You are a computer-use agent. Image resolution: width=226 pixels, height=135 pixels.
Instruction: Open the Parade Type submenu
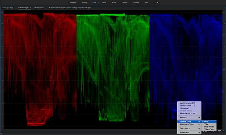189,122
